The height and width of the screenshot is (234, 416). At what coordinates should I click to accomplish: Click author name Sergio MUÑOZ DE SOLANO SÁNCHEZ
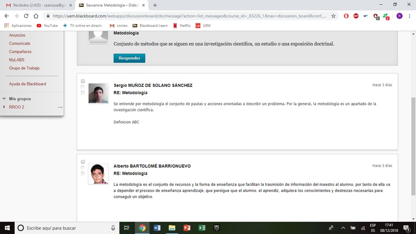click(x=153, y=85)
